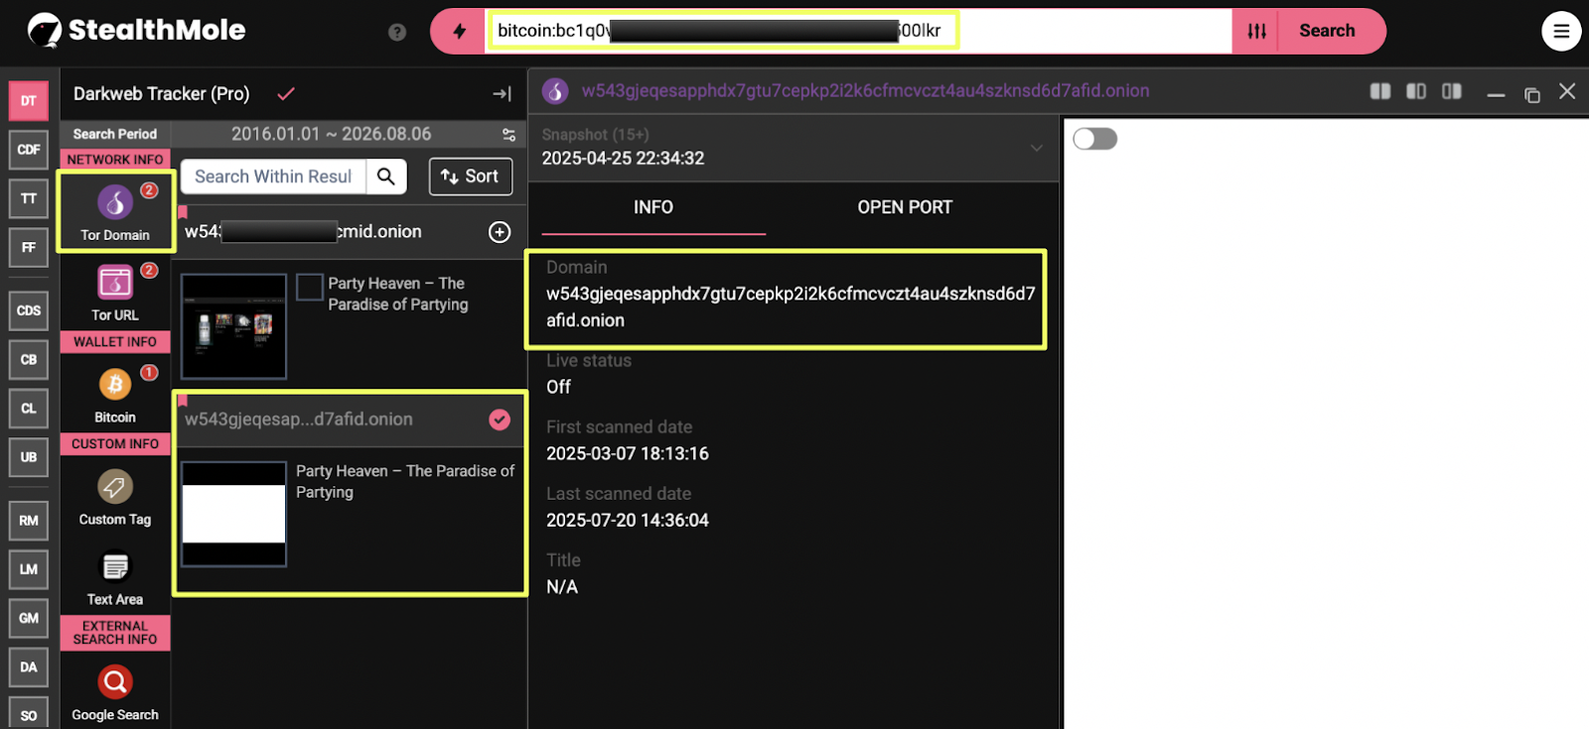Maximize the domain detail panel
The width and height of the screenshot is (1589, 729).
click(x=1532, y=94)
